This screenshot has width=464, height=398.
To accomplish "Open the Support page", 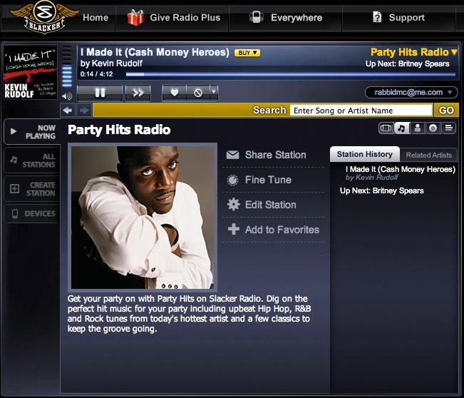I will 406,18.
